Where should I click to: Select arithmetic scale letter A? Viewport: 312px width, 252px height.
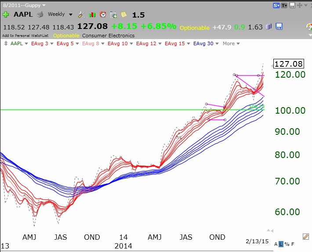pos(276,244)
